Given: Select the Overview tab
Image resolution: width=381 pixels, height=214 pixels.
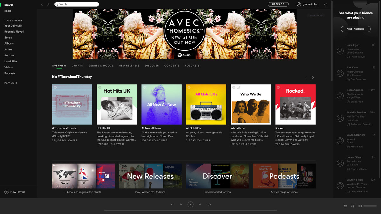Looking at the screenshot, I should (59, 66).
